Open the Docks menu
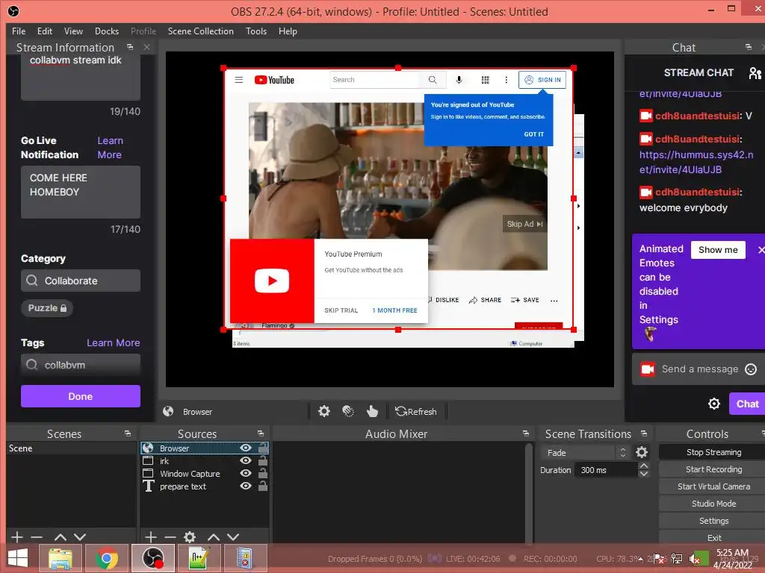 click(107, 31)
